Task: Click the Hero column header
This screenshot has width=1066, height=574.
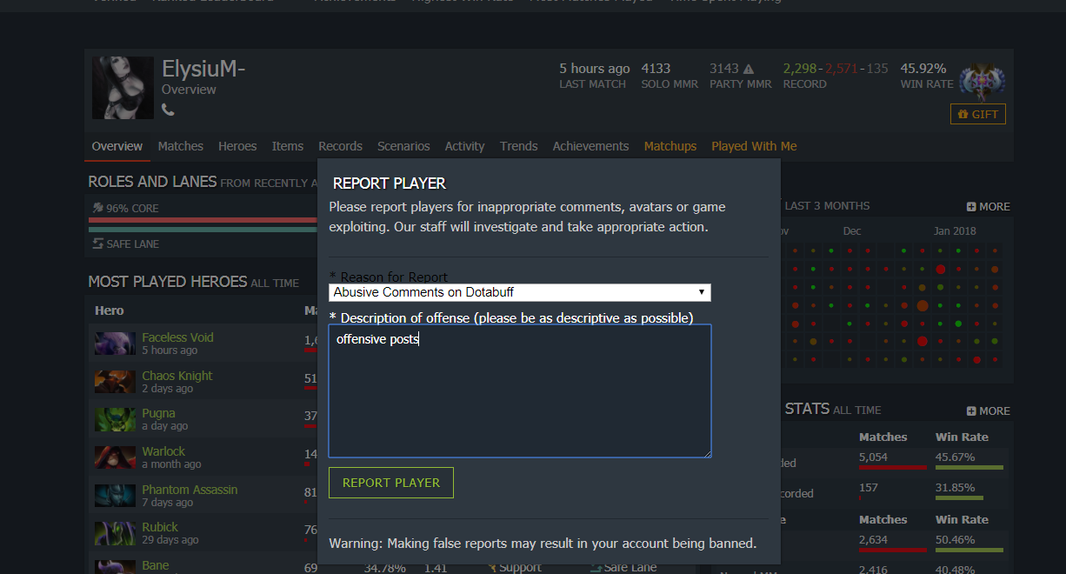Action: [x=110, y=310]
